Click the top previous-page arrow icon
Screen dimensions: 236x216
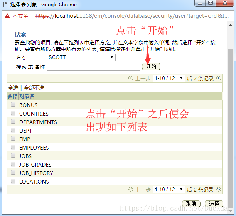point(131,78)
